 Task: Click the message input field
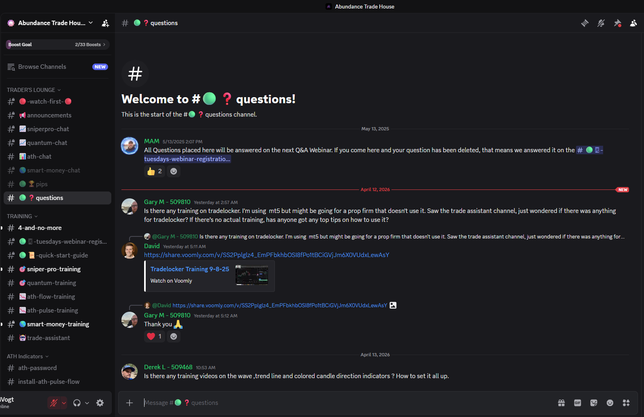coord(283,402)
